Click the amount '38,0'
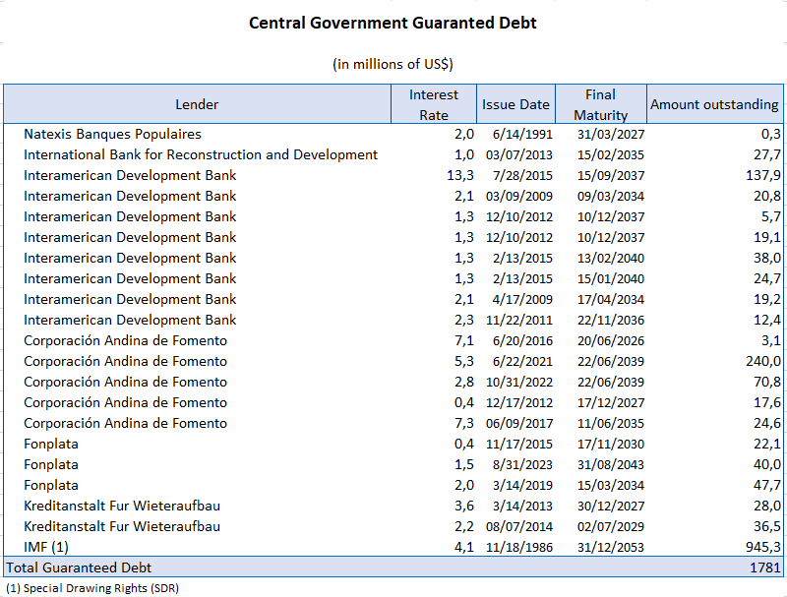 click(767, 258)
